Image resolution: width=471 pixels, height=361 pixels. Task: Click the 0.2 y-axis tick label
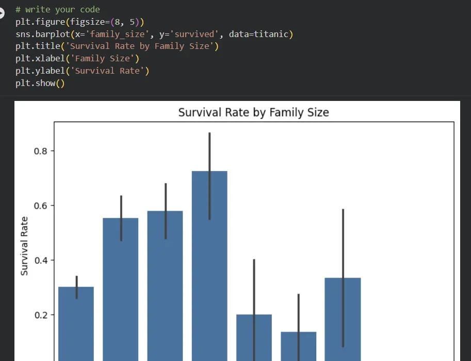pyautogui.click(x=41, y=315)
